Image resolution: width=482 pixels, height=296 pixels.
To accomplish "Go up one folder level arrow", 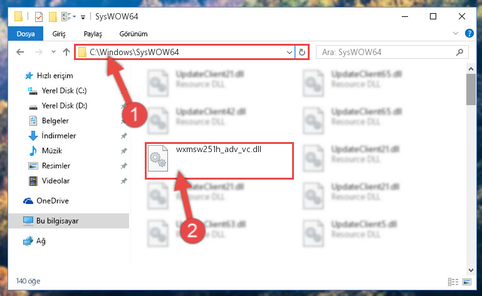I will coord(66,52).
